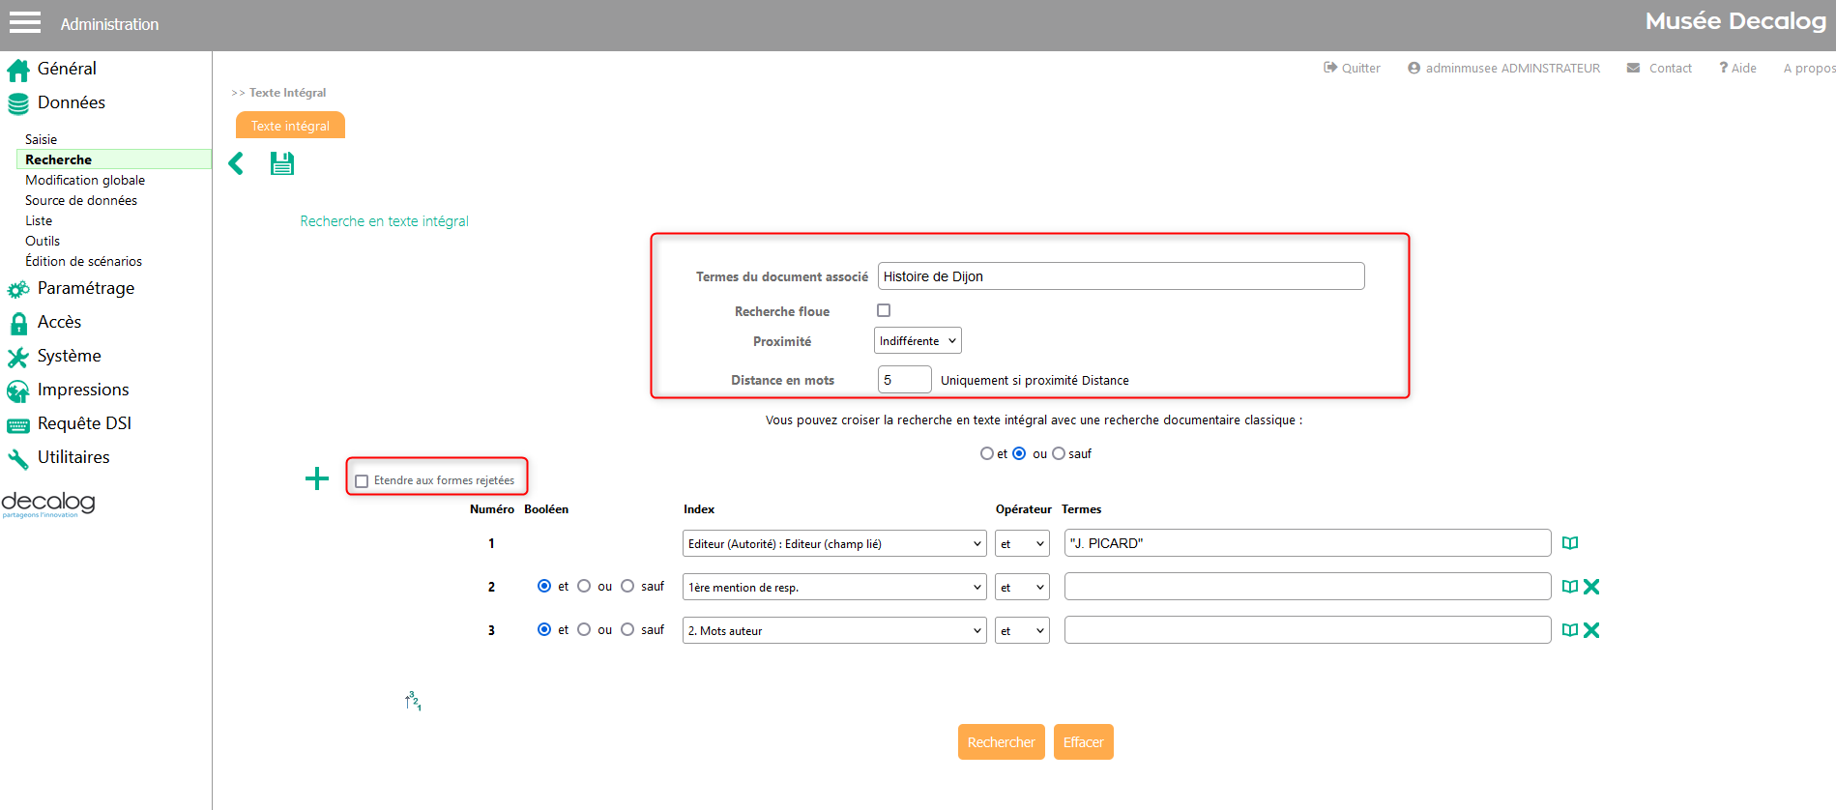
Task: Delete search row 2 with X icon
Action: (1591, 587)
